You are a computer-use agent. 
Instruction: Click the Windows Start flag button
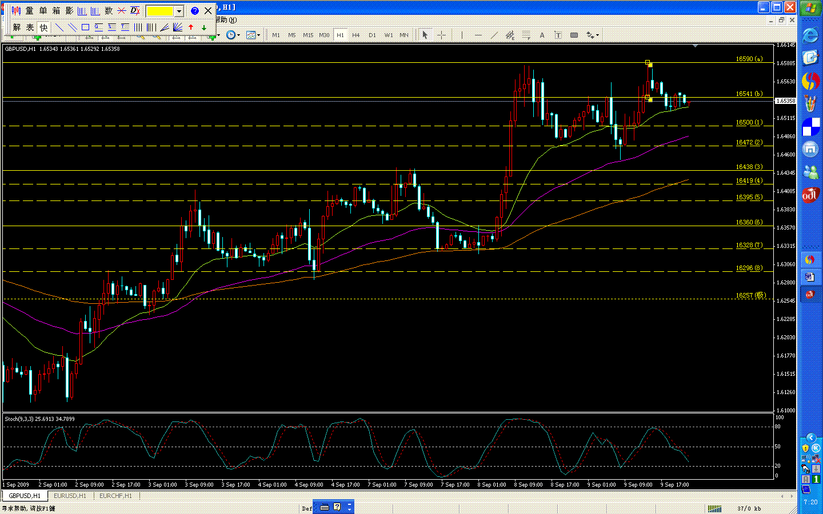click(x=810, y=9)
